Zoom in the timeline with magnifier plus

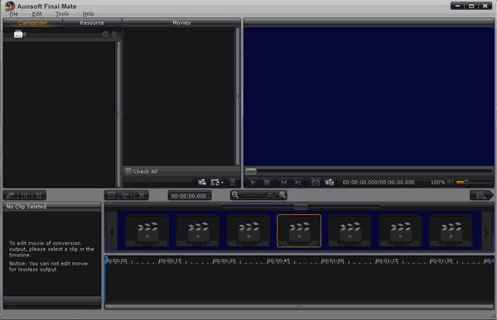(282, 195)
